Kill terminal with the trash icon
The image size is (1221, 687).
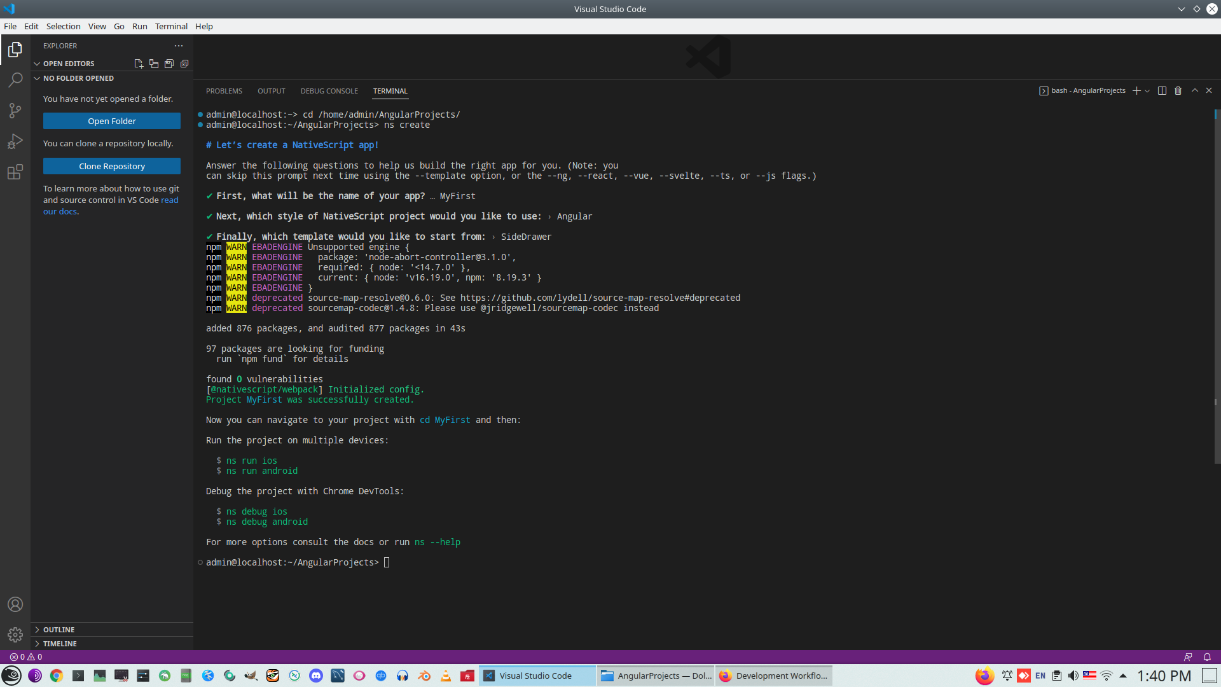[x=1178, y=91]
